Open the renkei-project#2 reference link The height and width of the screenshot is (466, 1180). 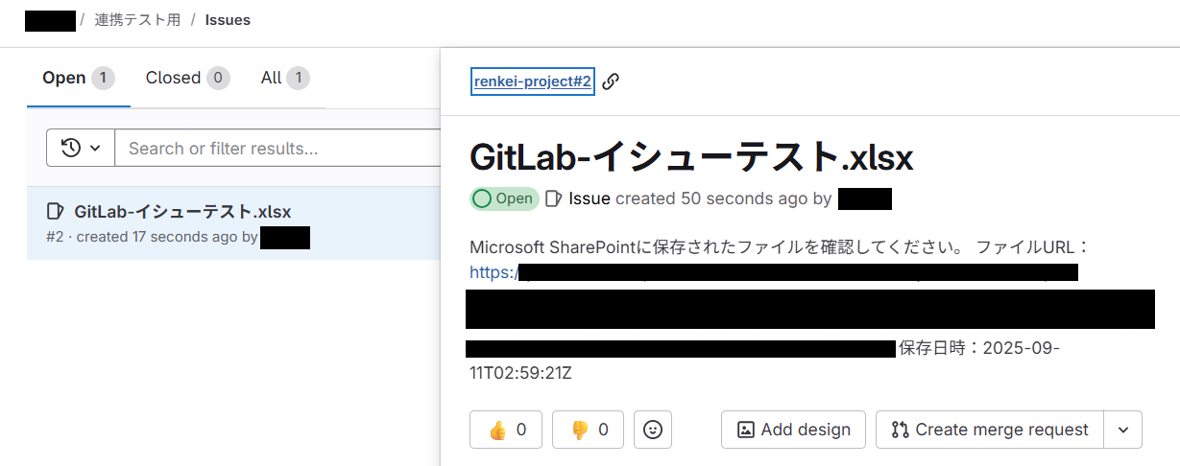[x=533, y=82]
